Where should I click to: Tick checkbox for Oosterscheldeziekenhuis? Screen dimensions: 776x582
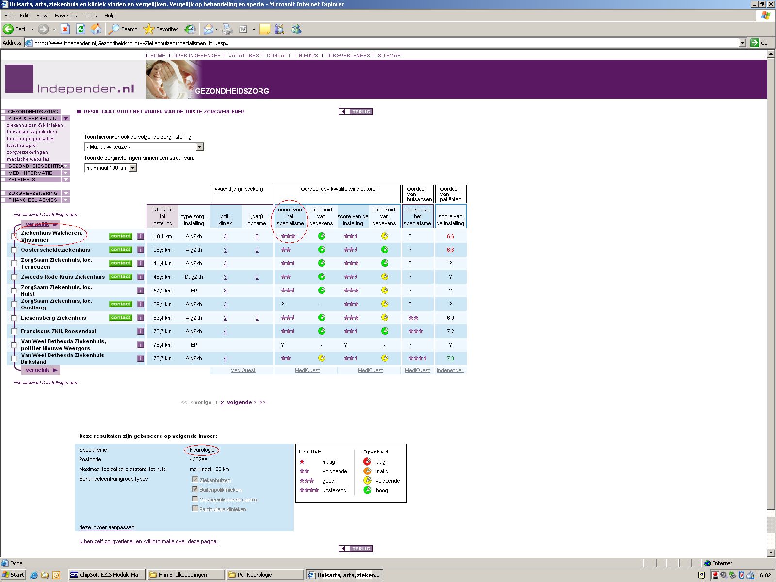click(x=14, y=250)
